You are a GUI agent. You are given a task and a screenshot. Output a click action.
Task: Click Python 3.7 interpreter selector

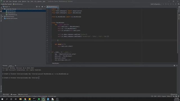pyautogui.click(x=169, y=97)
